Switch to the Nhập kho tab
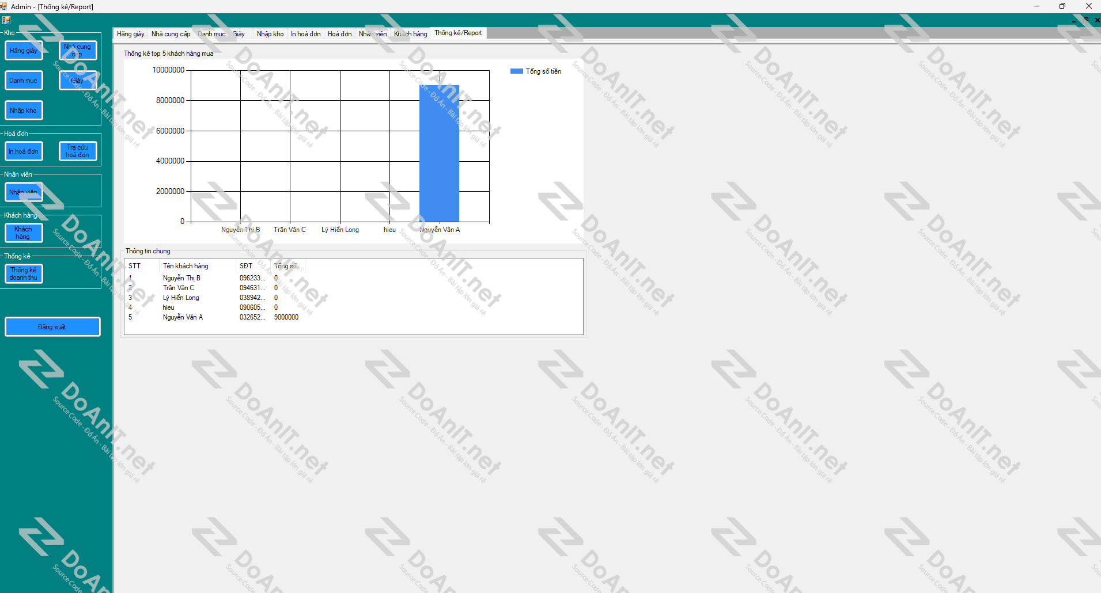Image resolution: width=1101 pixels, height=593 pixels. pos(270,34)
